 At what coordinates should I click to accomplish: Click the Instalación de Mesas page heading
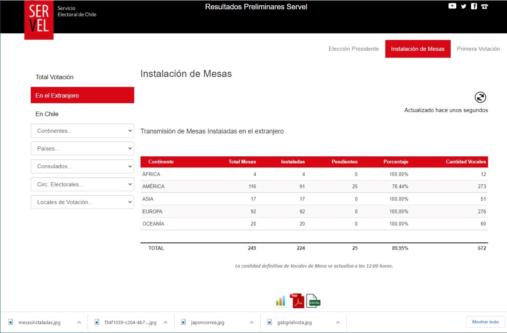click(186, 74)
